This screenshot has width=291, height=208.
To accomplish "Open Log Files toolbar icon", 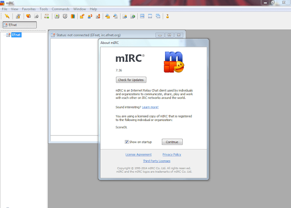I will pos(115,16).
